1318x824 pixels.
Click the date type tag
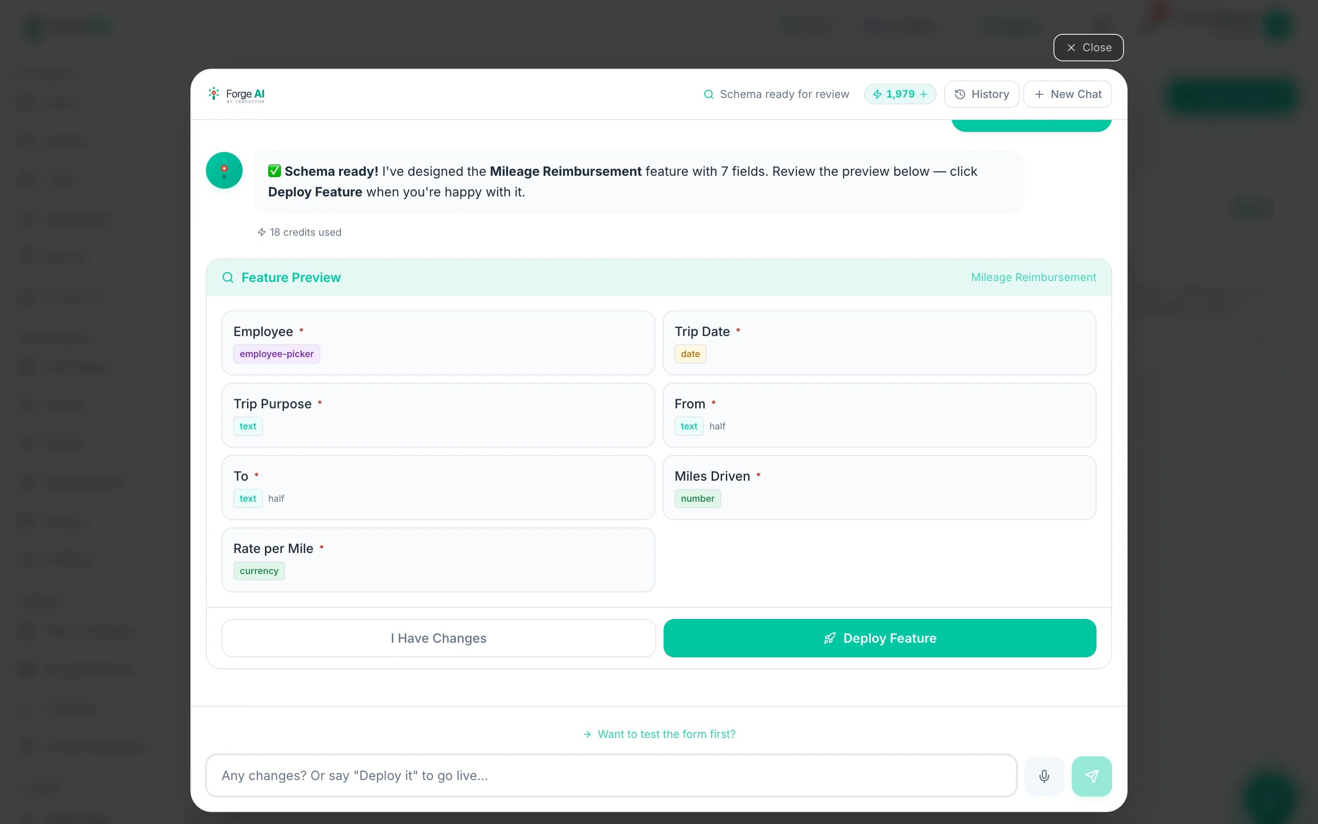[x=691, y=354]
